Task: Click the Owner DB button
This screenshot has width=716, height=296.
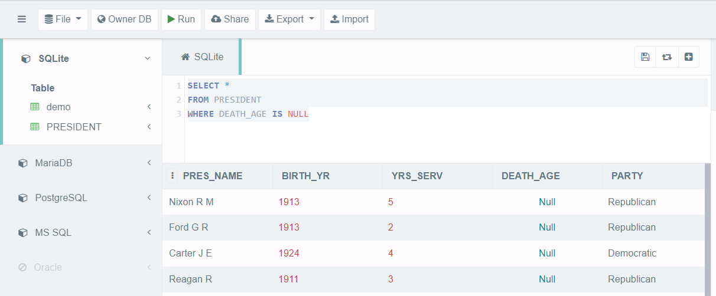Action: tap(125, 19)
